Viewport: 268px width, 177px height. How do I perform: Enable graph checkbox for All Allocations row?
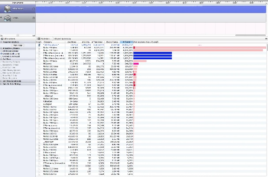(x=39, y=45)
